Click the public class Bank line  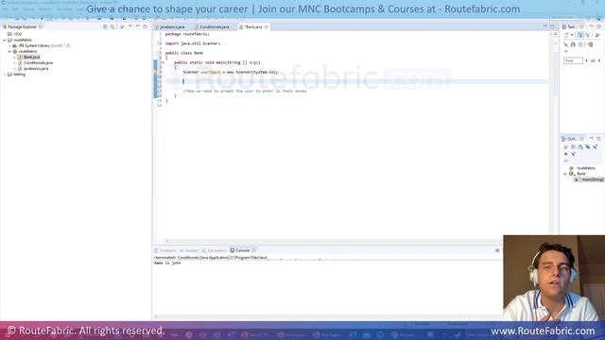(x=184, y=53)
